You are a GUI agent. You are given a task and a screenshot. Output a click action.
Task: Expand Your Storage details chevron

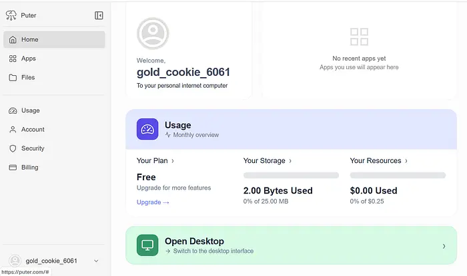290,161
